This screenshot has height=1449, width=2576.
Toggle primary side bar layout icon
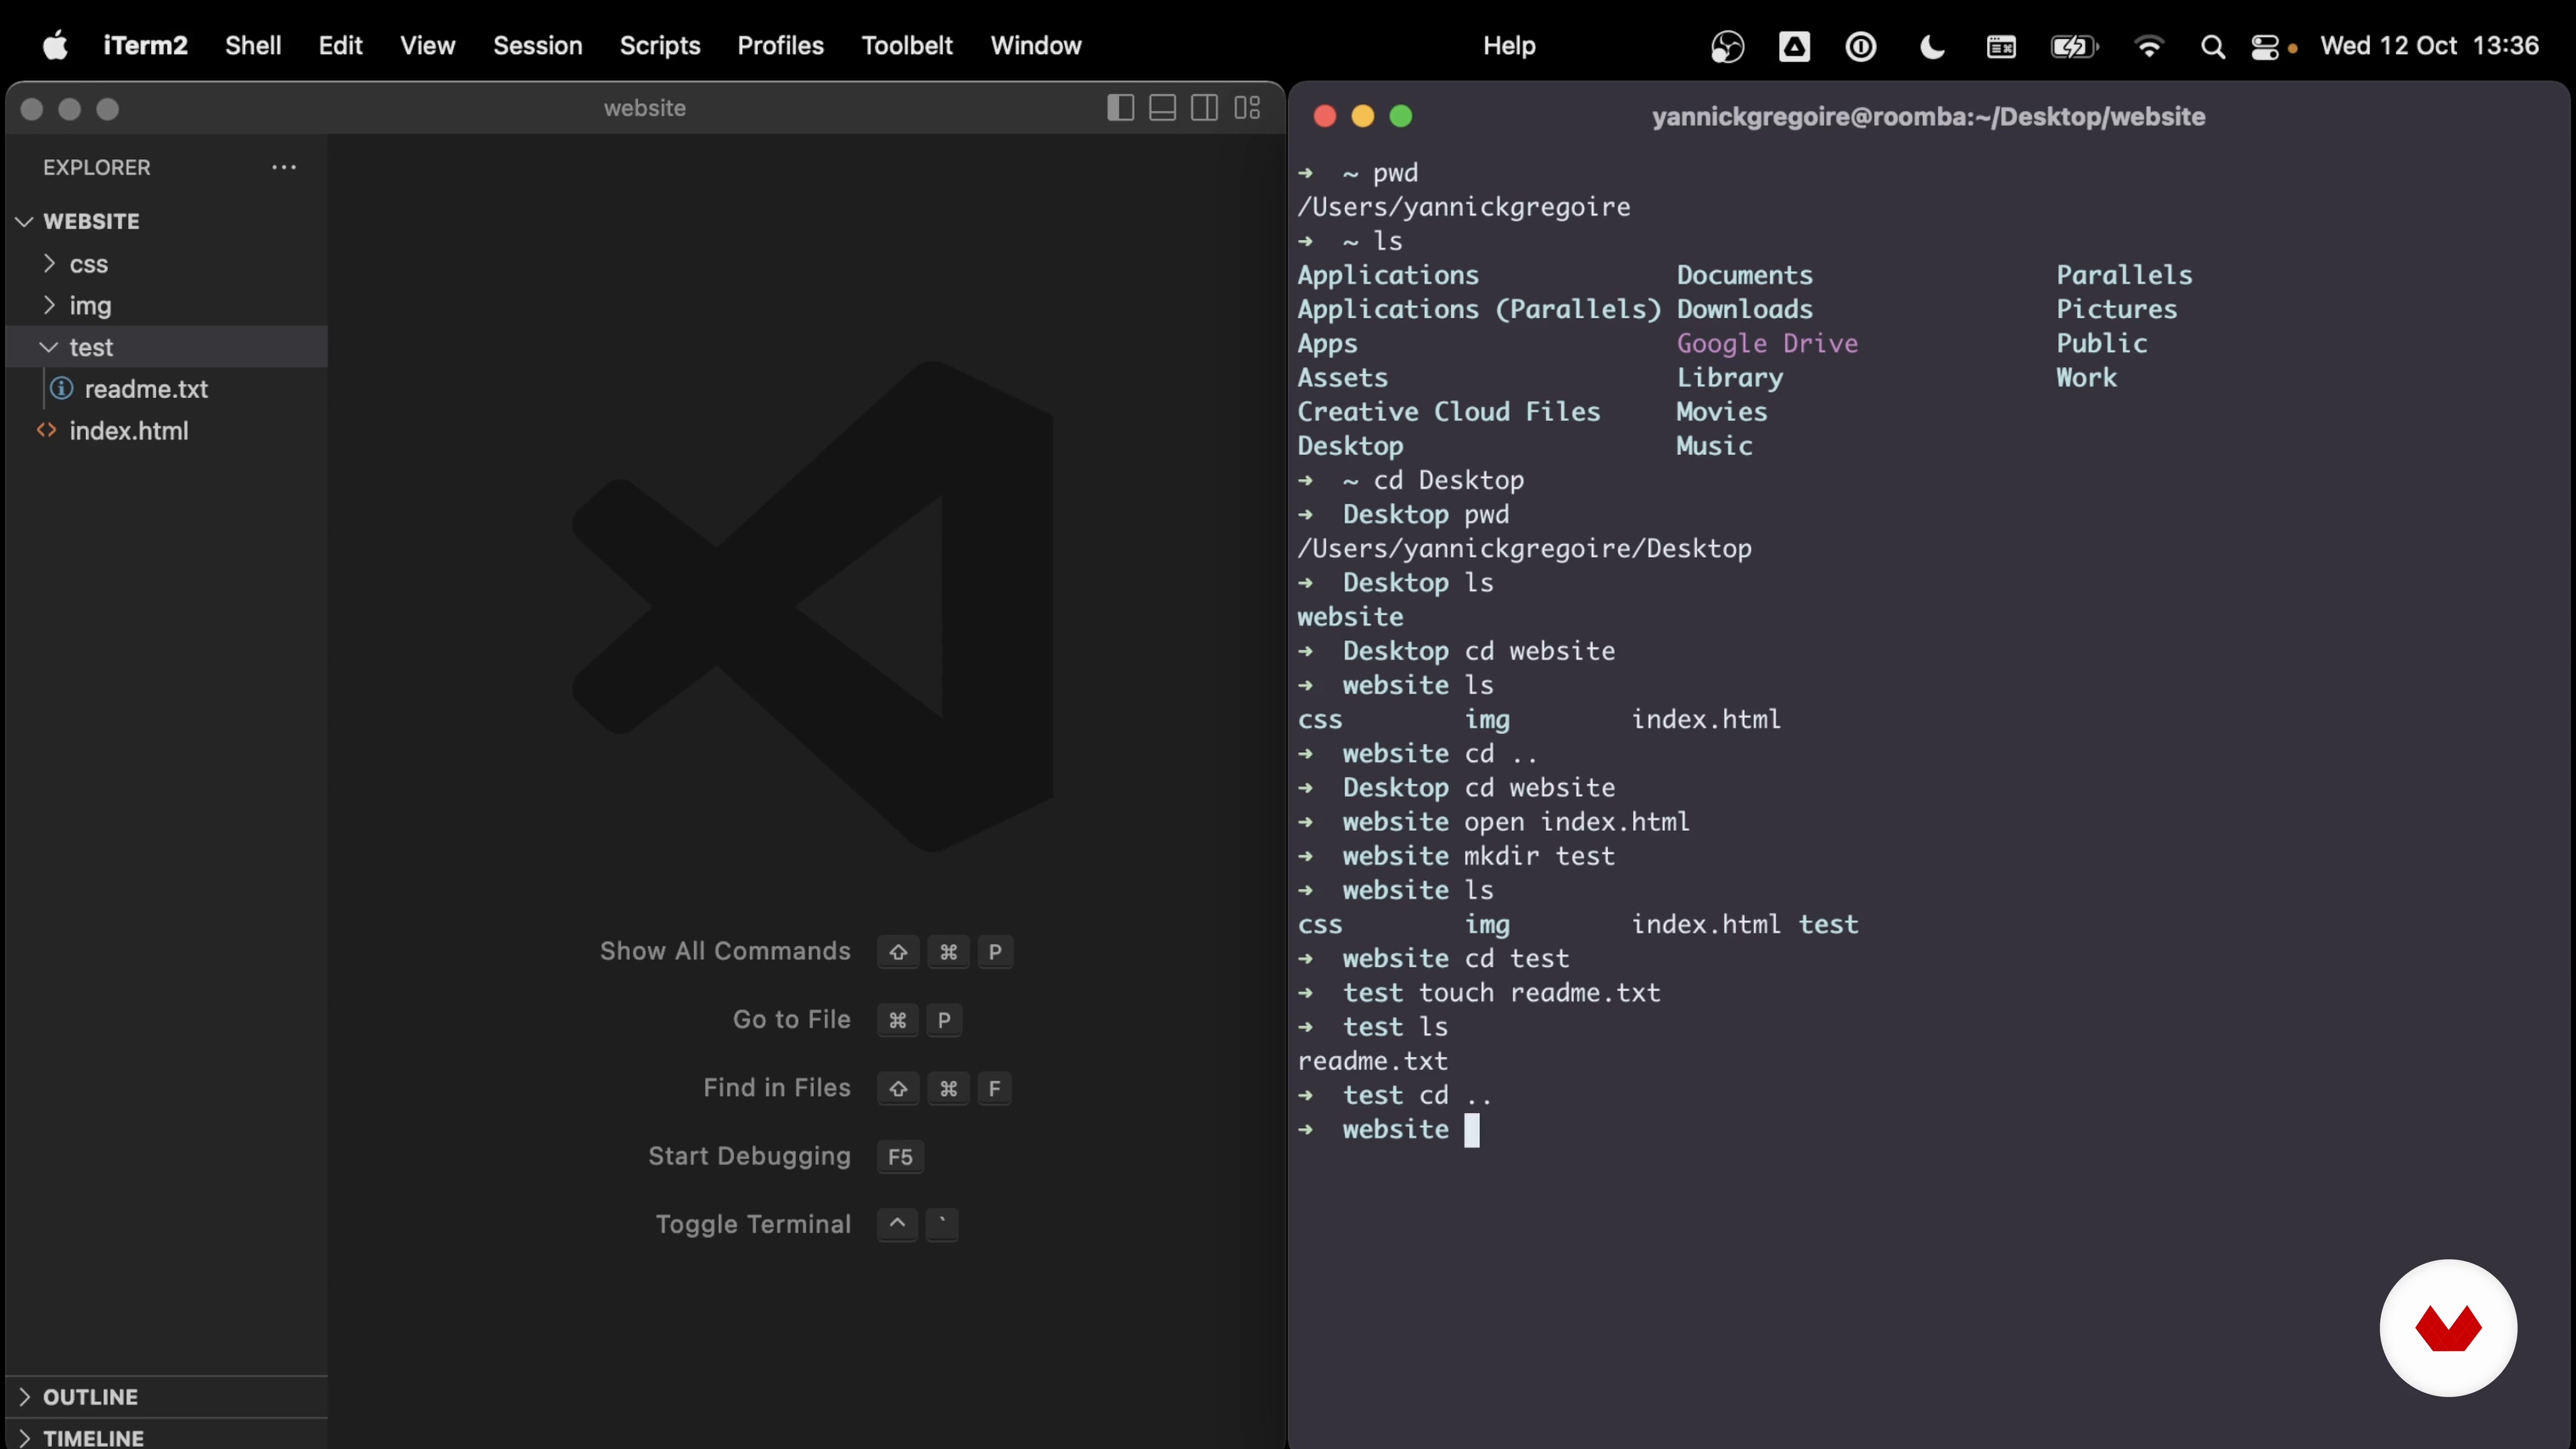point(1120,108)
